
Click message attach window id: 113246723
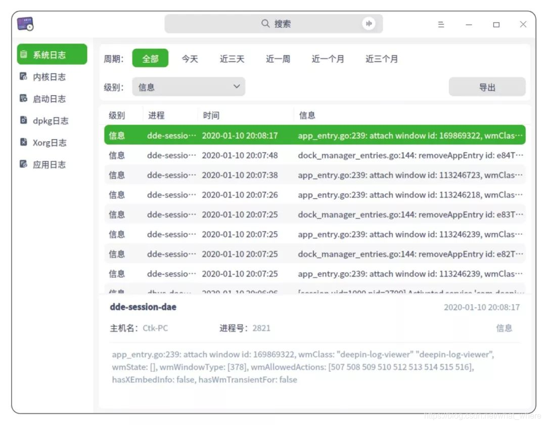(x=410, y=175)
